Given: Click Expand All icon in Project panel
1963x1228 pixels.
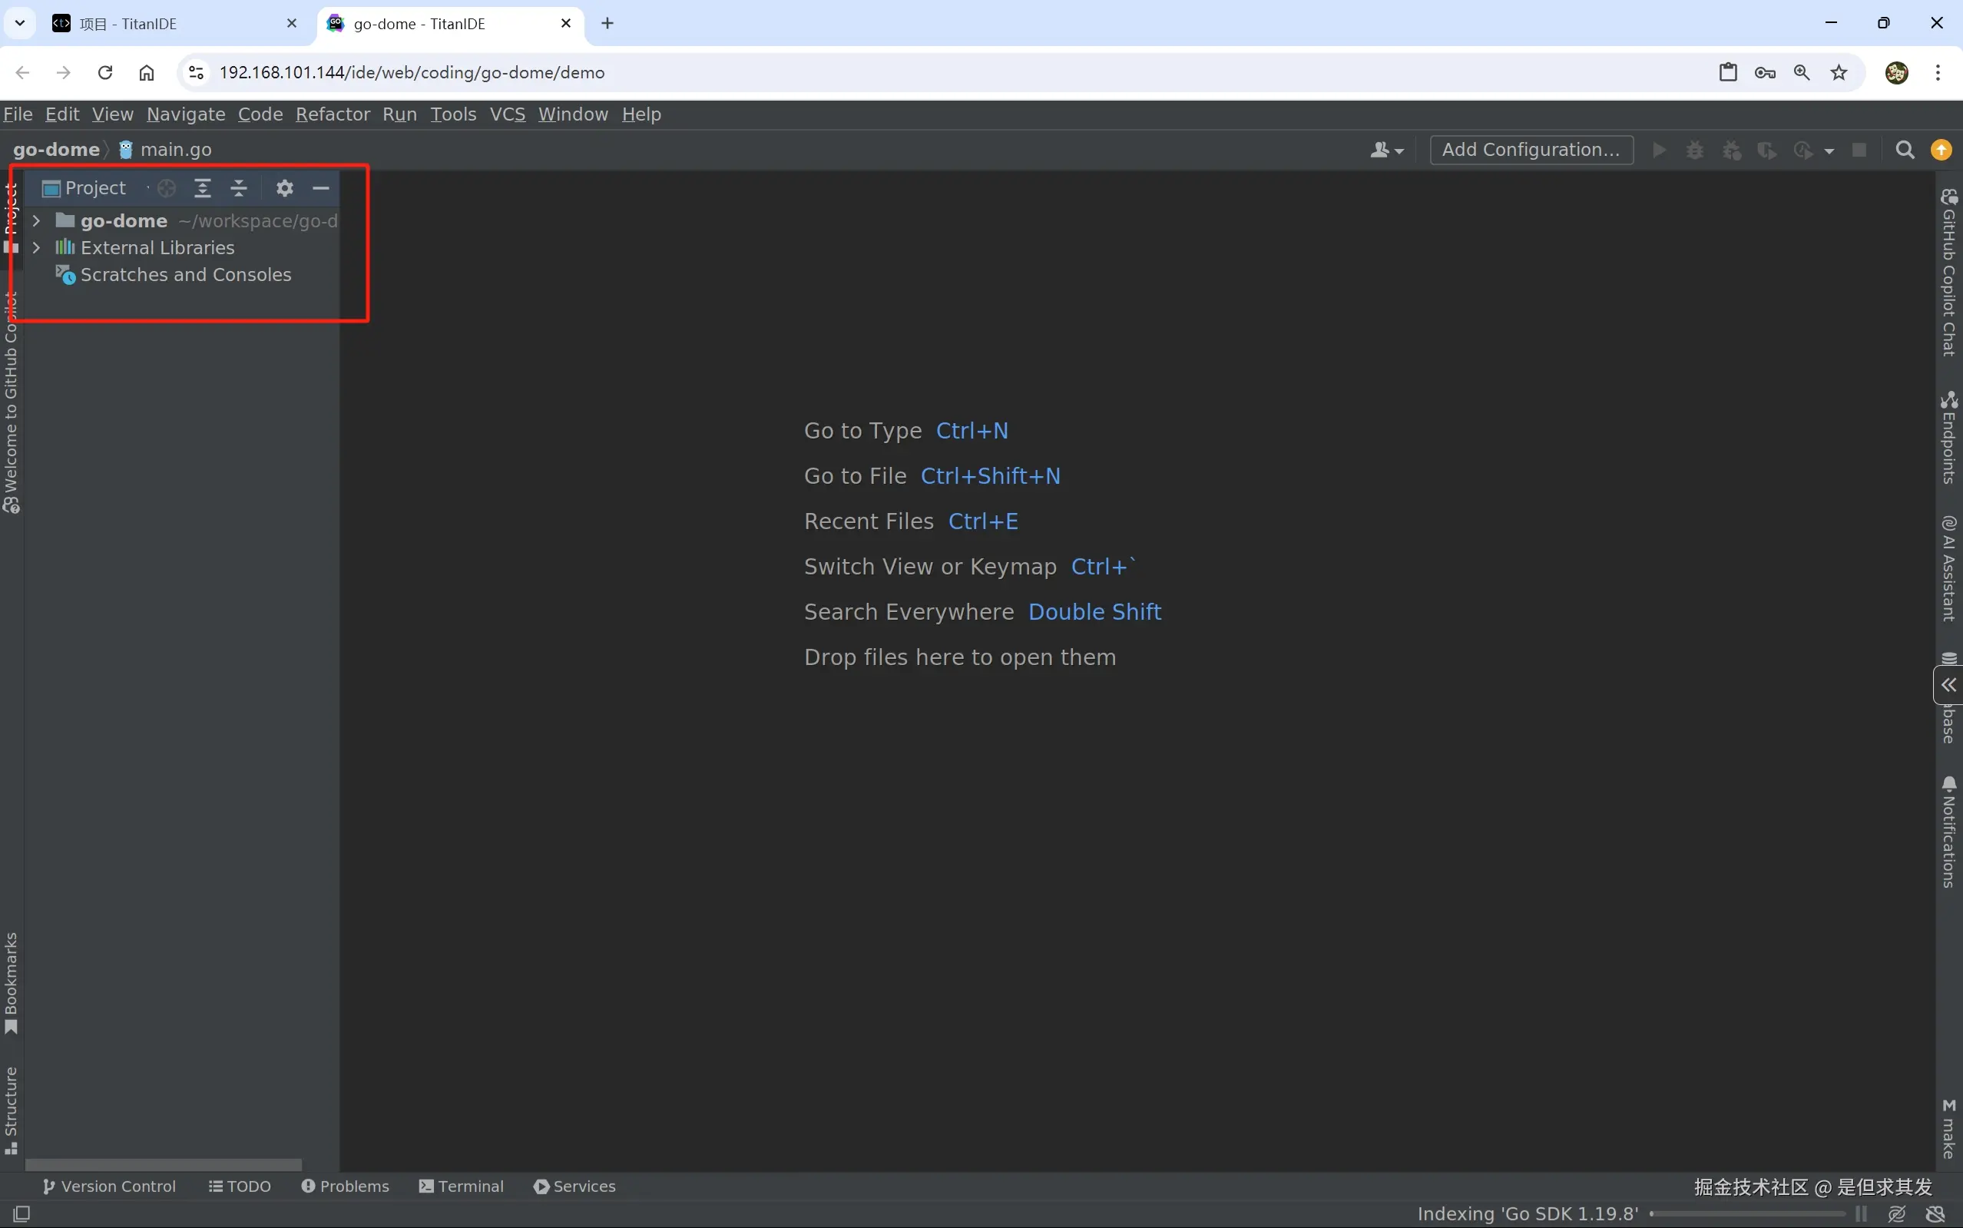Looking at the screenshot, I should tap(202, 188).
